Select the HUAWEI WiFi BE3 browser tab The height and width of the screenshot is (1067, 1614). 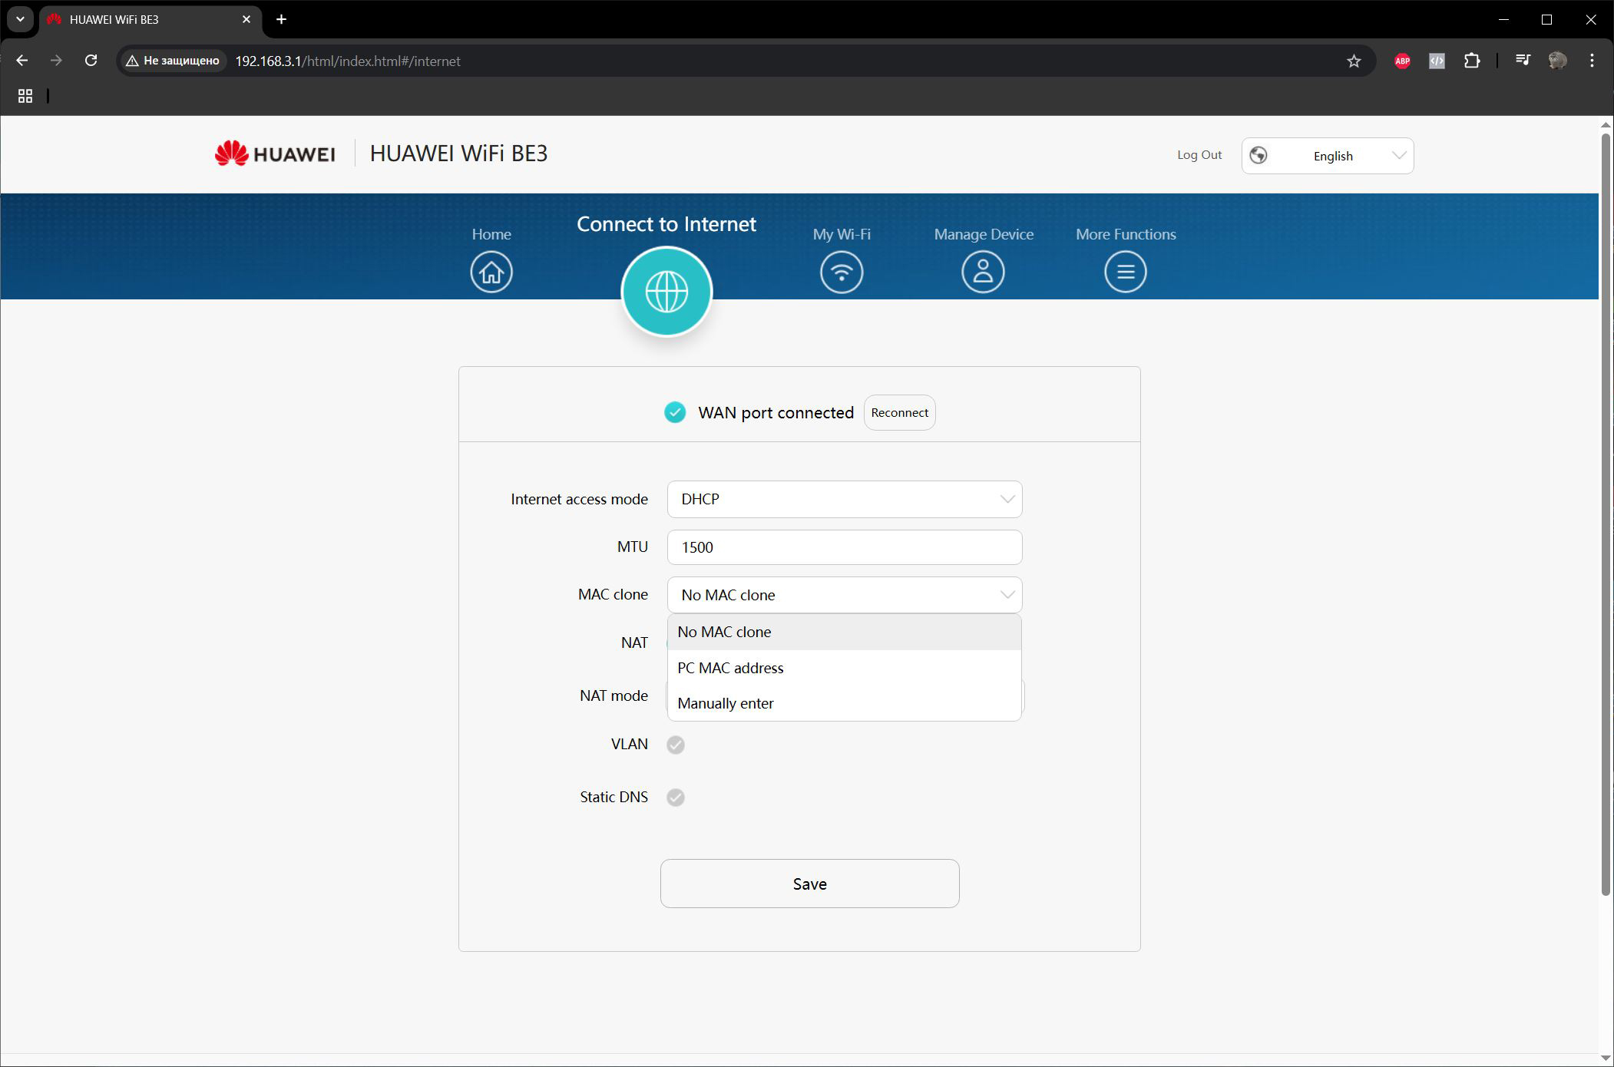tap(150, 19)
